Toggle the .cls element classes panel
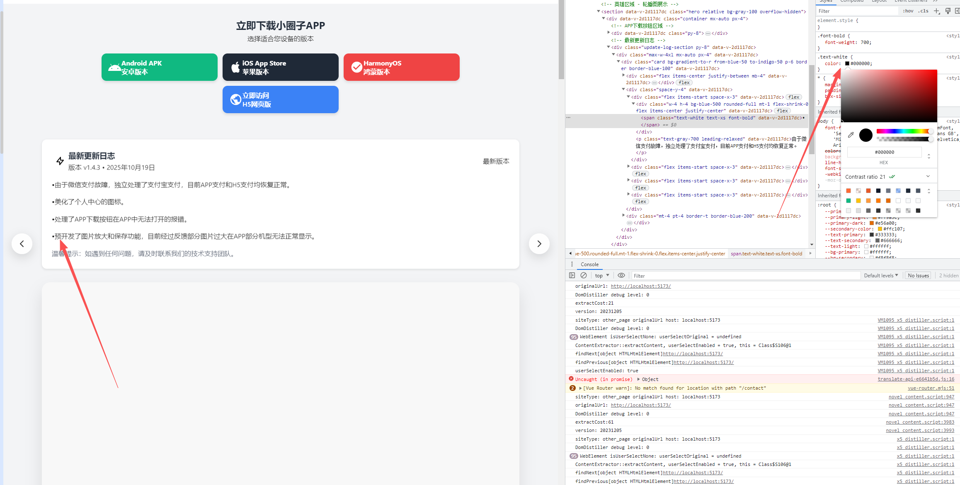960x485 pixels. pyautogui.click(x=923, y=11)
